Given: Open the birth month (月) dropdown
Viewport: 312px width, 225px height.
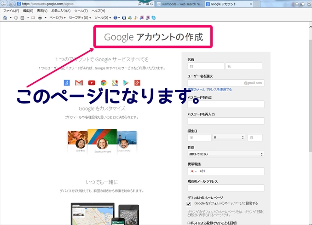Looking at the screenshot, I should (x=229, y=138).
